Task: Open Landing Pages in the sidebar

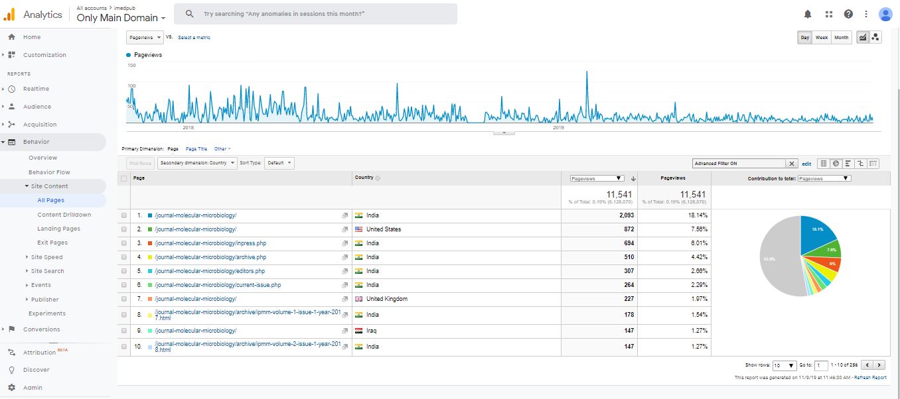Action: (58, 229)
